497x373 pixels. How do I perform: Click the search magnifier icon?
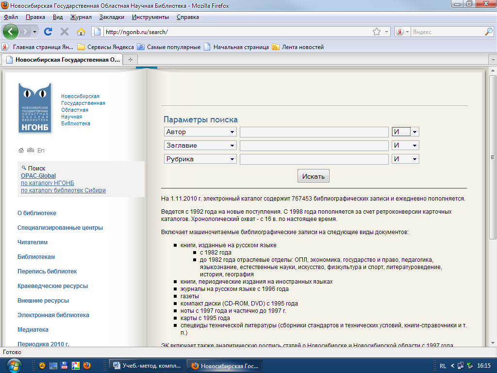[x=489, y=32]
